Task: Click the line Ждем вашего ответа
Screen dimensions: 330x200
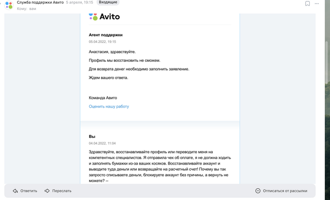Action: [108, 77]
